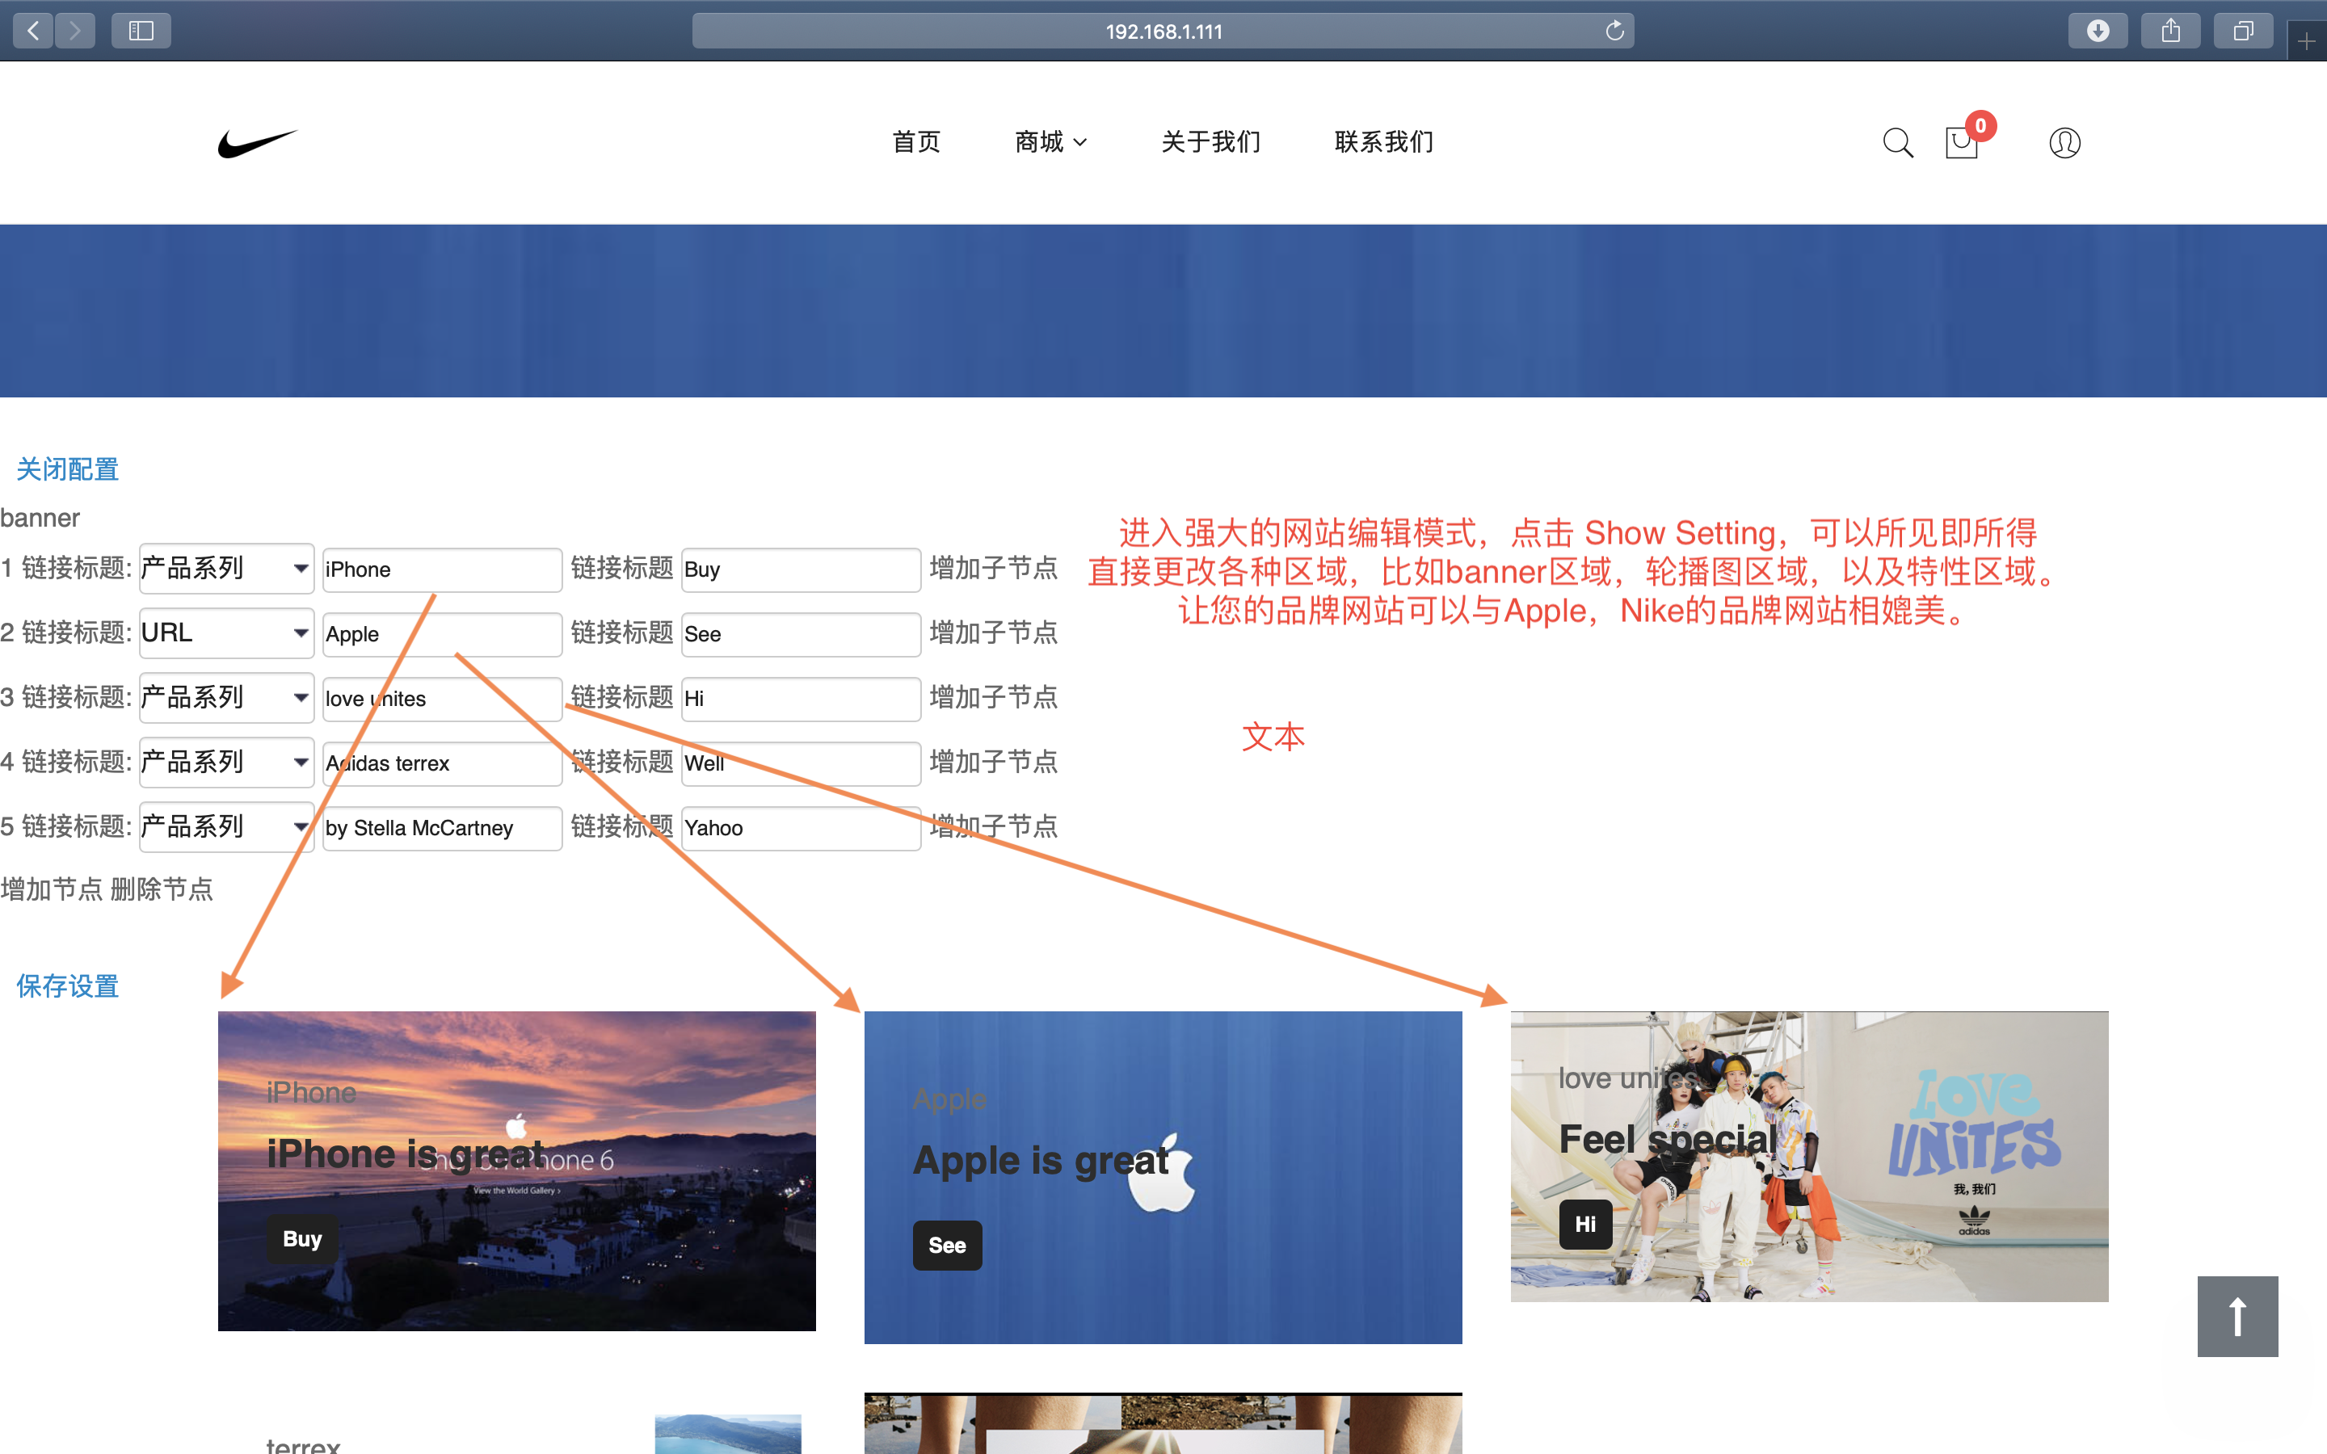Click the See button on the Apple banner
2327x1454 pixels.
[x=946, y=1246]
